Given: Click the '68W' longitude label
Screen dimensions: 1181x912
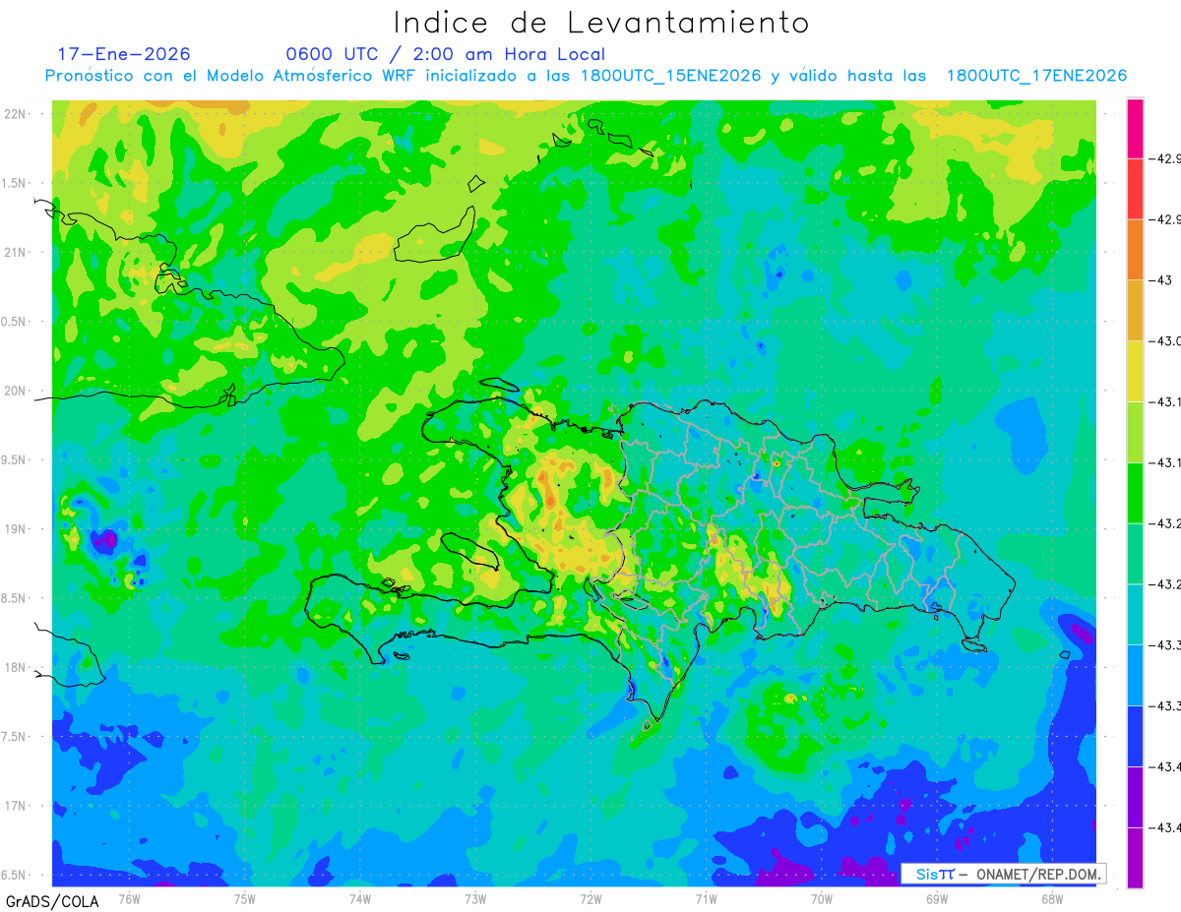Looking at the screenshot, I should 1052,898.
